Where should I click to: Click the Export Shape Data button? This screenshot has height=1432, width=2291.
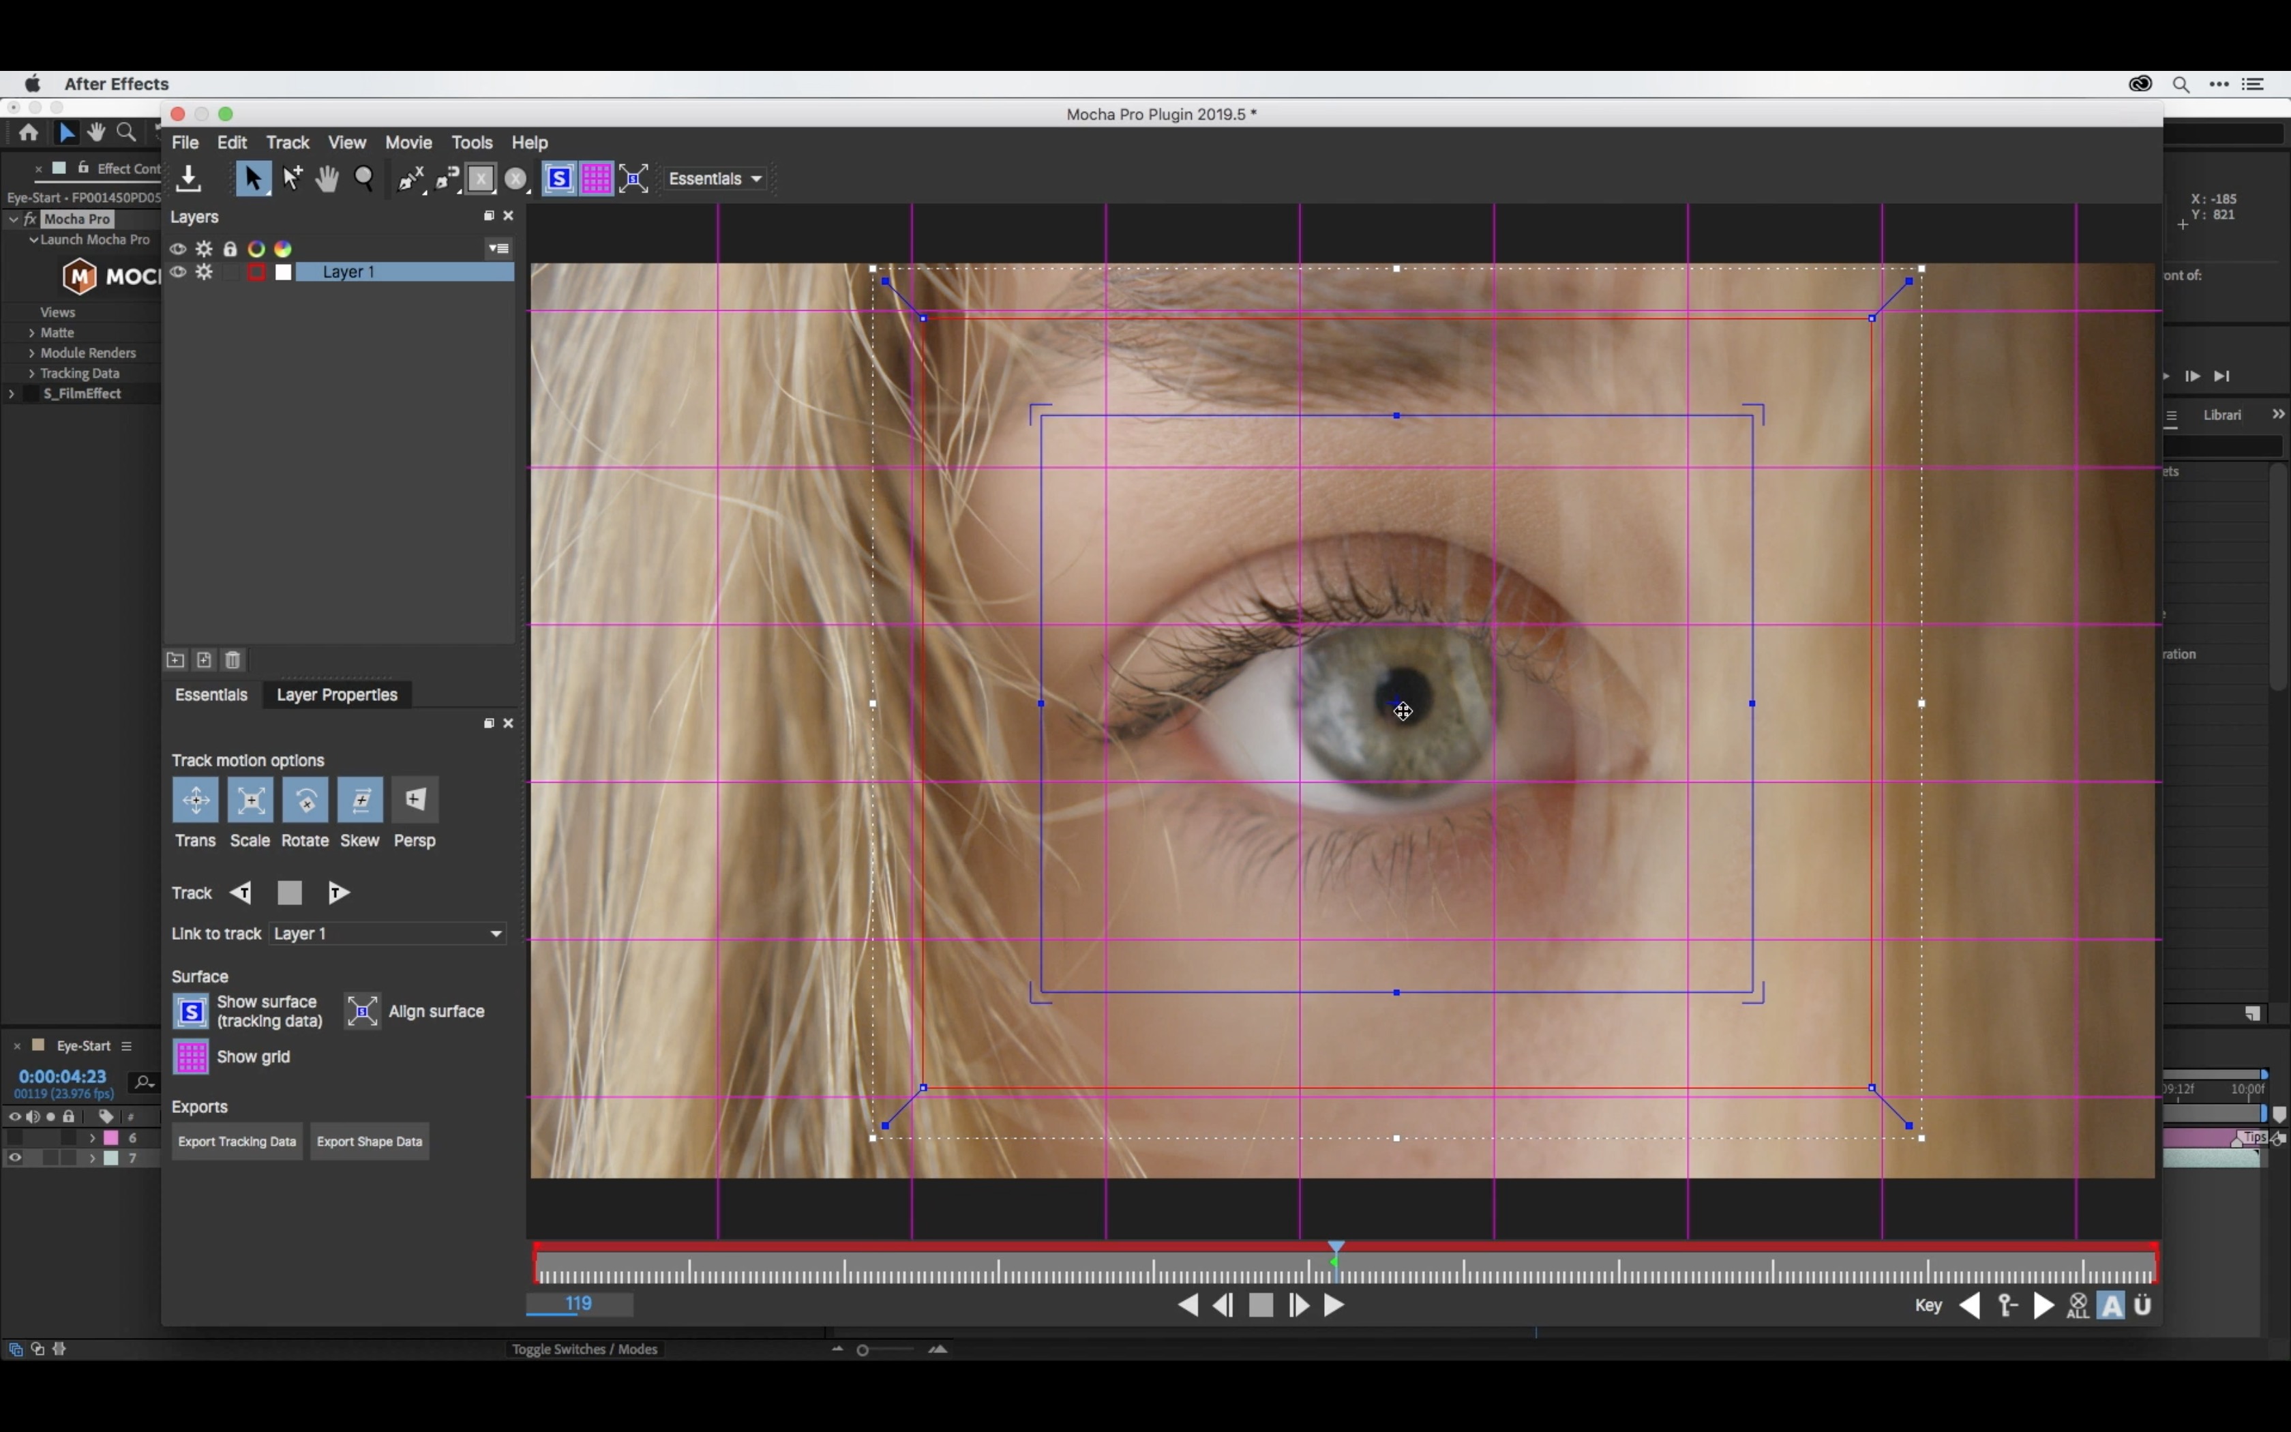(370, 1142)
